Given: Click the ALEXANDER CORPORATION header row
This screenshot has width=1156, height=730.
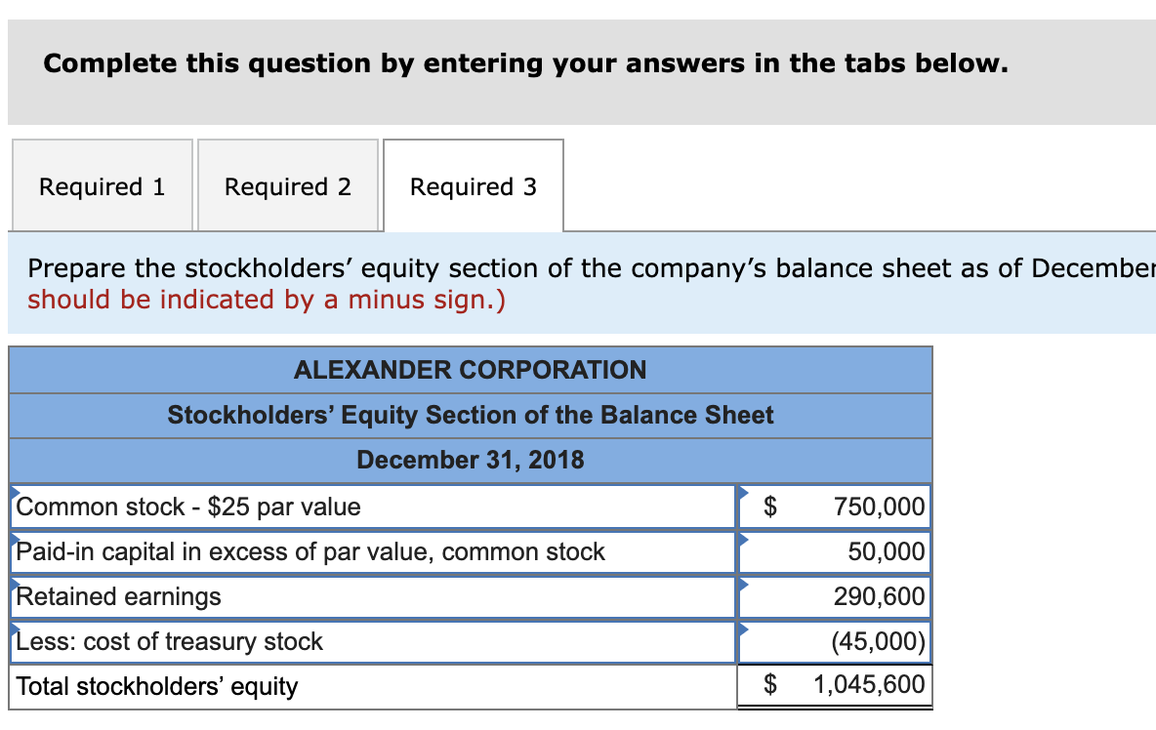Looking at the screenshot, I should click(469, 370).
